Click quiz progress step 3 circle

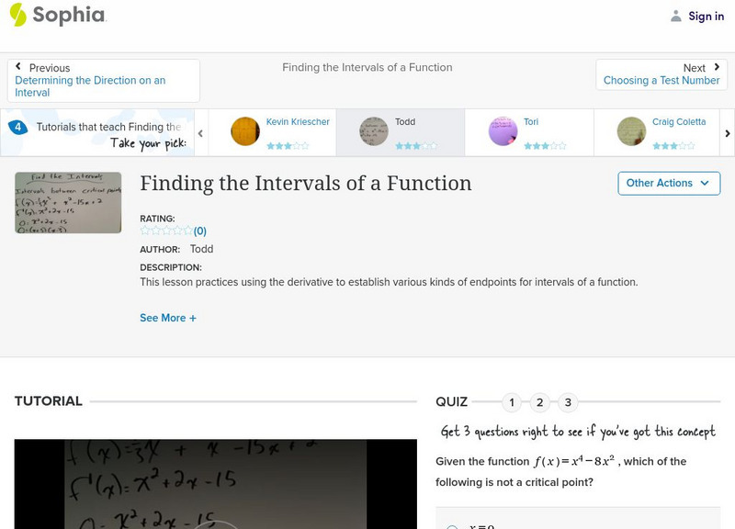tap(569, 401)
